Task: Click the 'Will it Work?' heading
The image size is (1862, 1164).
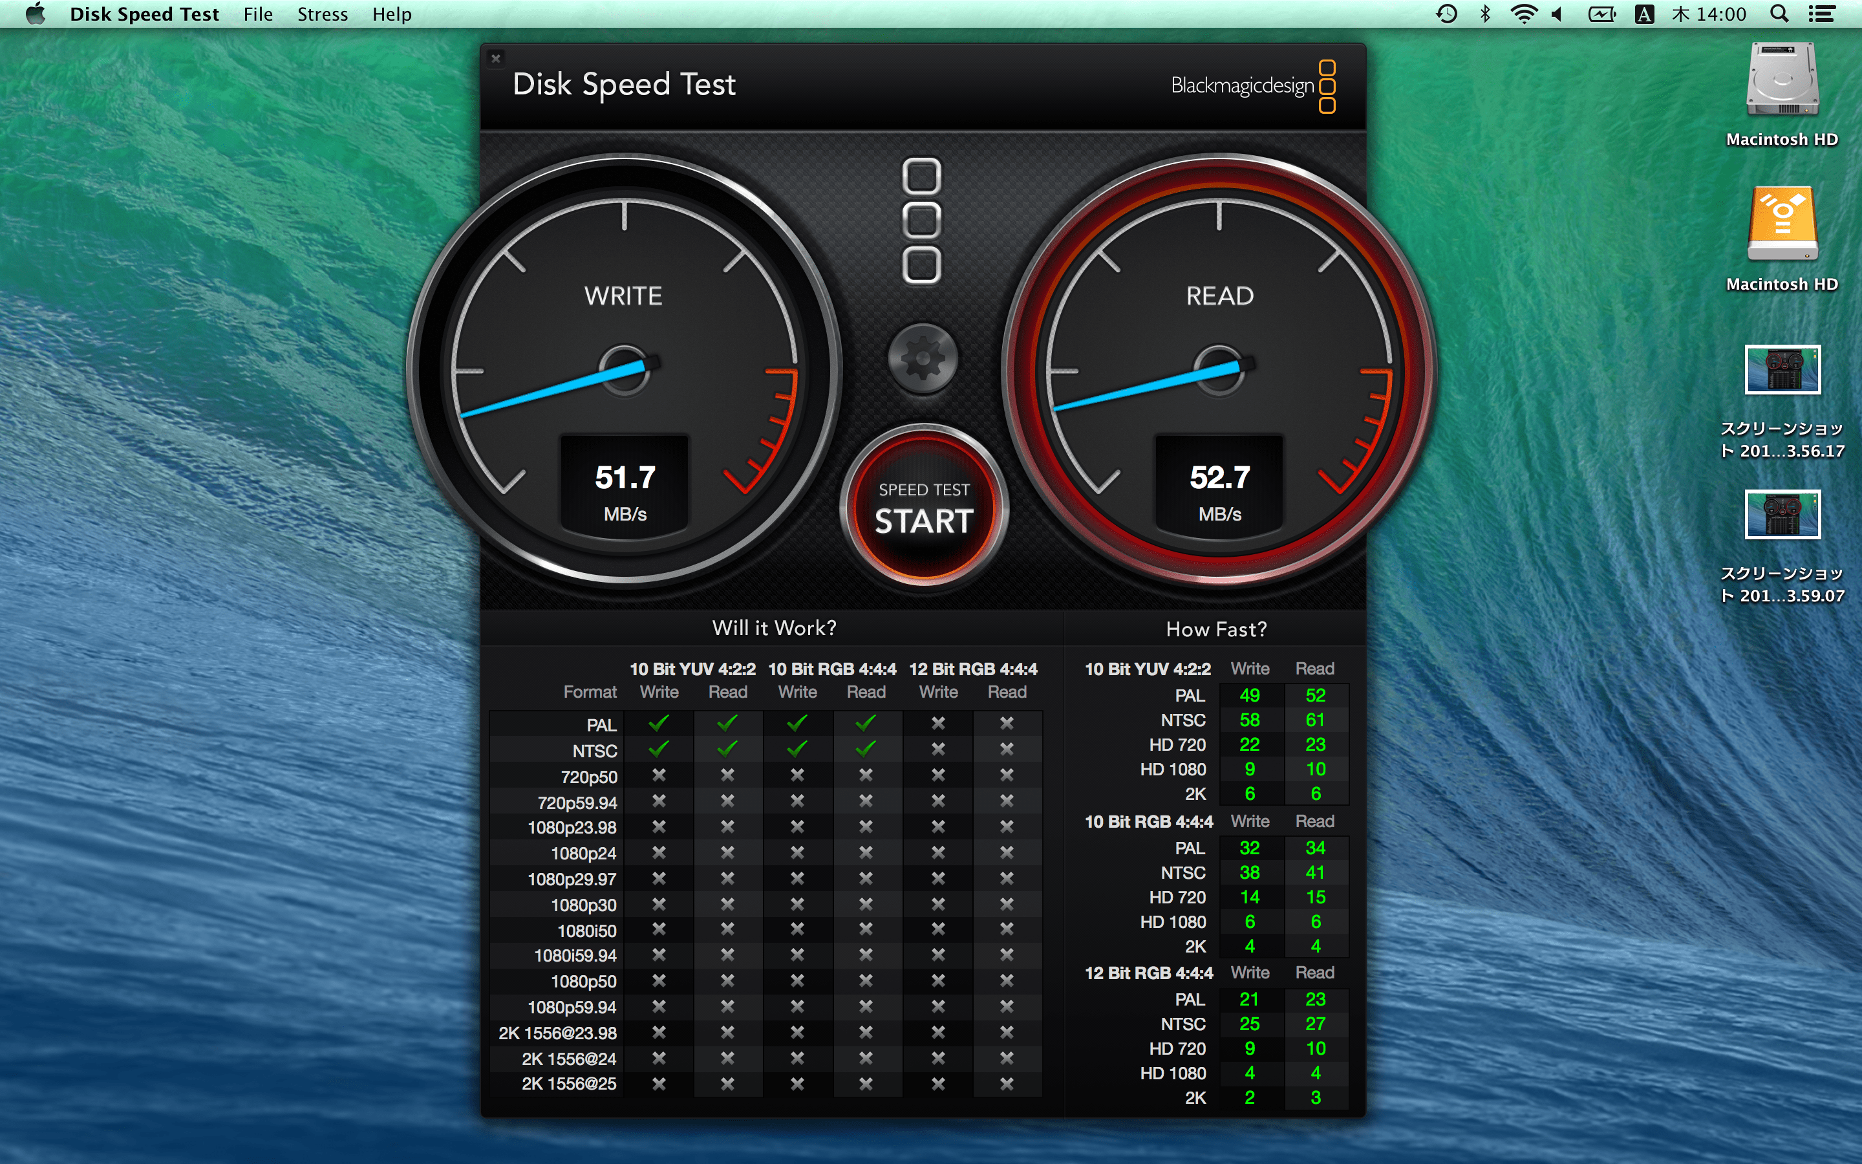Action: tap(774, 628)
